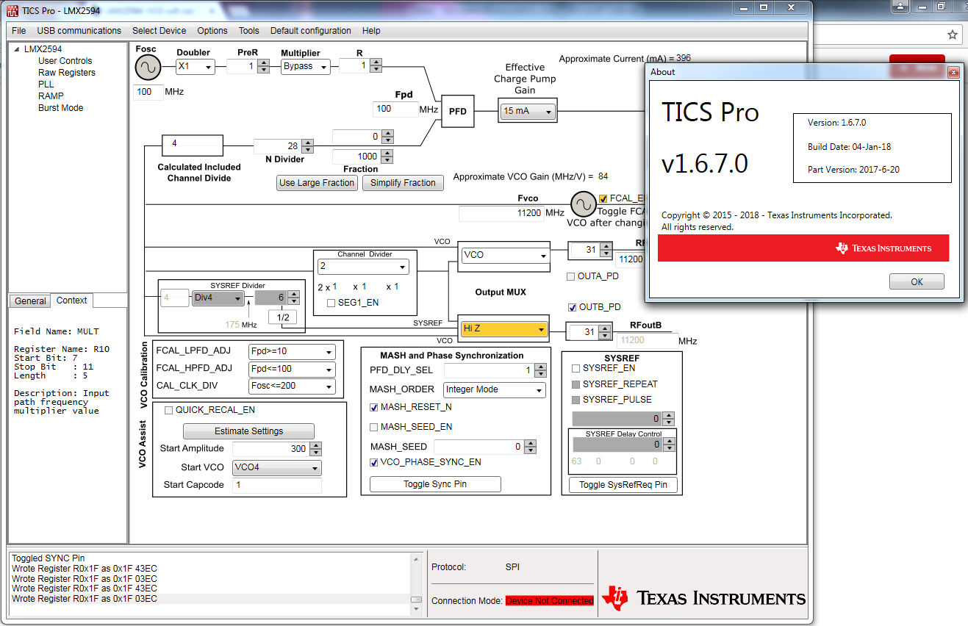Open the Output MUX dropdown showing Hi Z
Screen dimensions: 968x626
click(505, 329)
